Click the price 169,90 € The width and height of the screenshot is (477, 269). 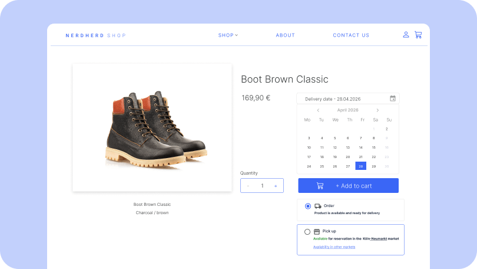click(256, 98)
